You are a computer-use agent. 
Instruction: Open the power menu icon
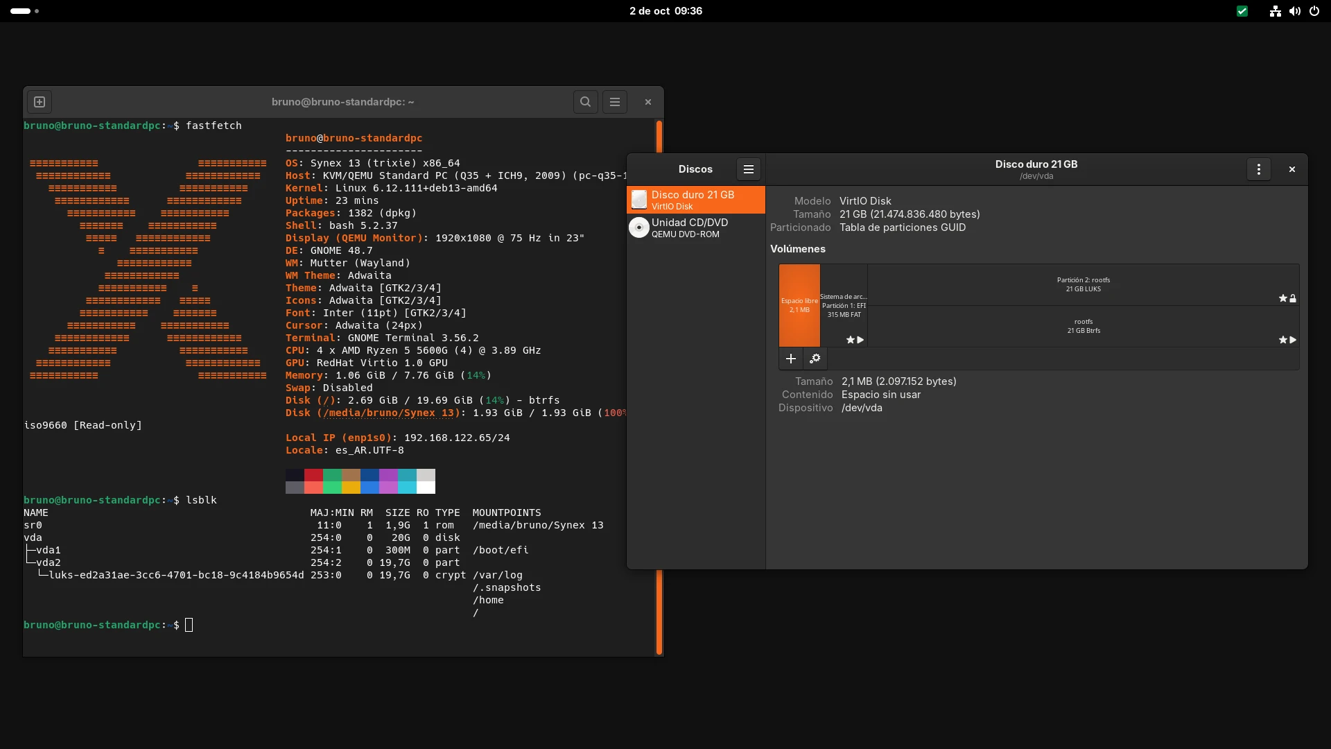point(1314,11)
